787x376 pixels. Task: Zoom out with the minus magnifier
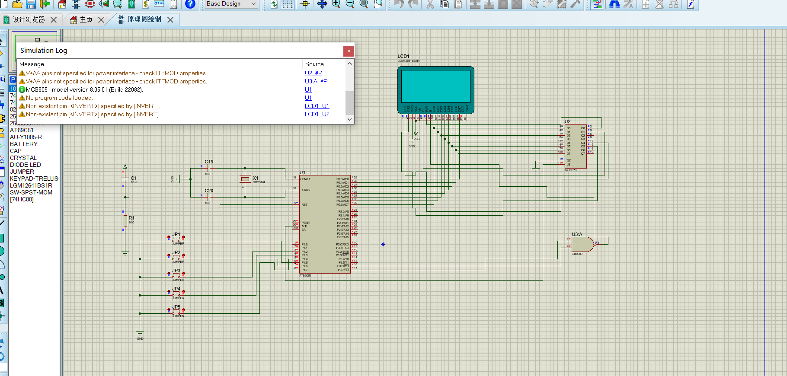350,4
